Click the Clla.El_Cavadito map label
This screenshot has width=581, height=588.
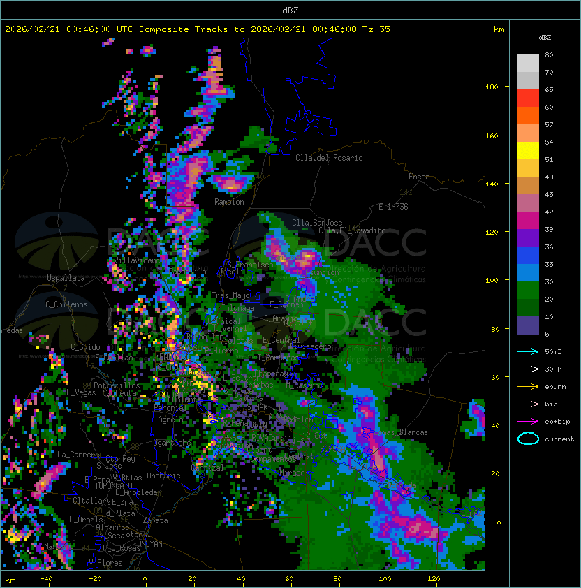[352, 230]
